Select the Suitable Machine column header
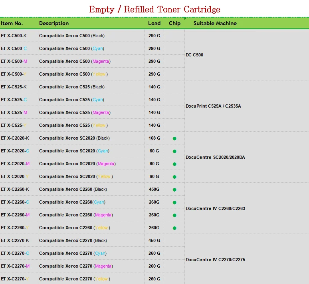The image size is (309, 284). [x=215, y=23]
